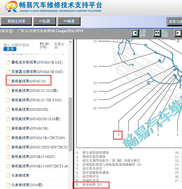Click document icon of 前机舱线束(GW4D20D)
182x189 pixels.
(x=8, y=110)
